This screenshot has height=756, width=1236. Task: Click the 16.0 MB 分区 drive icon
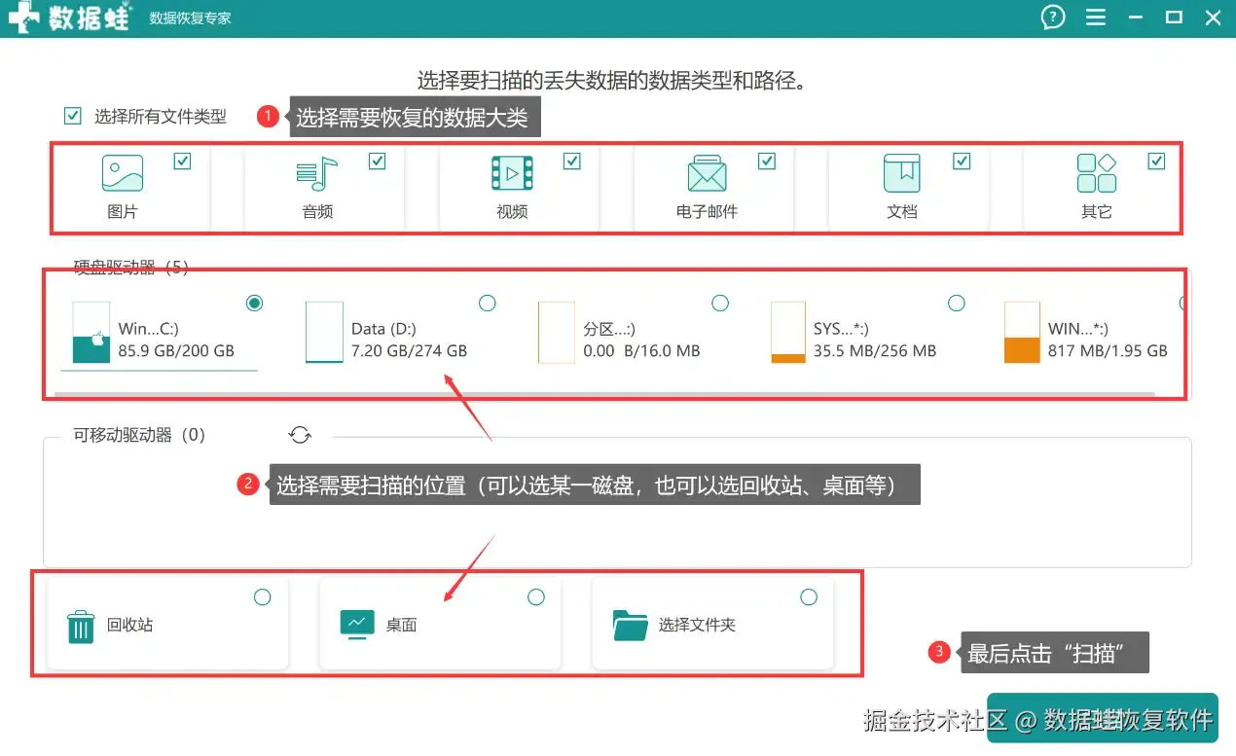(557, 332)
